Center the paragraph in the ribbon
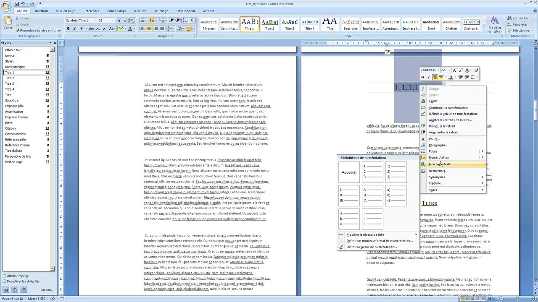This screenshot has width=538, height=302. 149,29
